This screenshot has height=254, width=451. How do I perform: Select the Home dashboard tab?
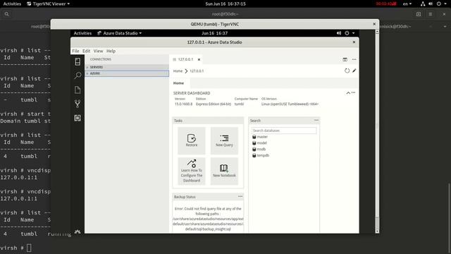coord(178,83)
